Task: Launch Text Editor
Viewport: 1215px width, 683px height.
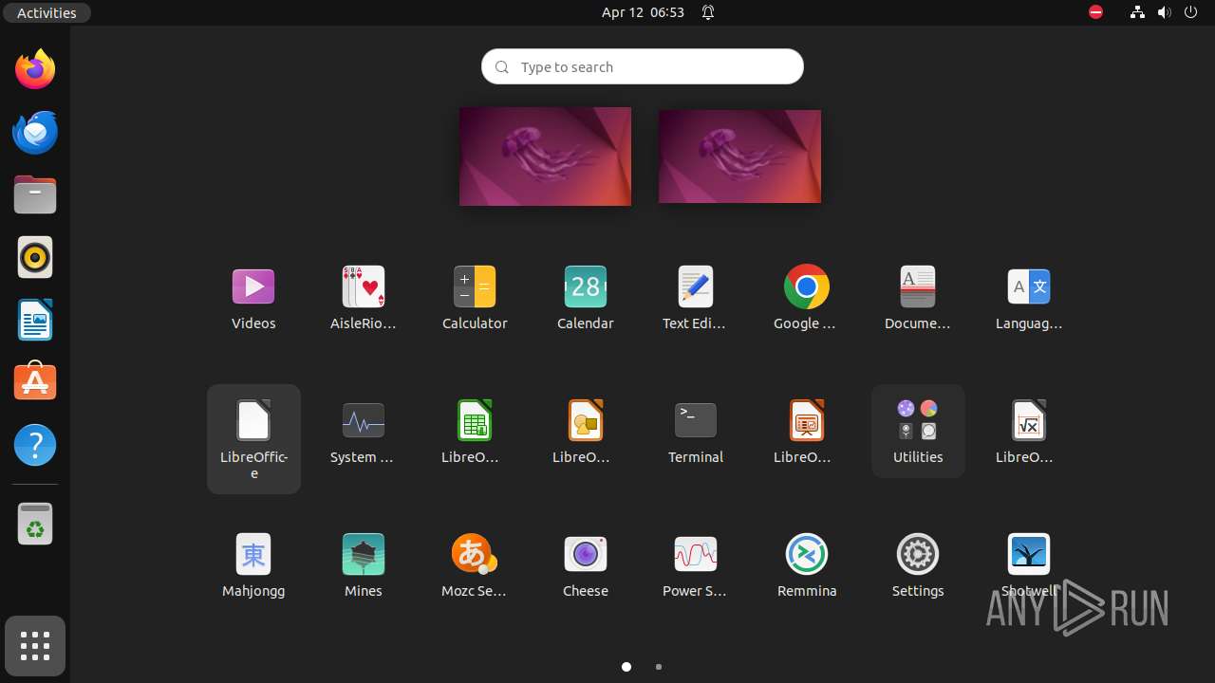Action: pyautogui.click(x=696, y=298)
